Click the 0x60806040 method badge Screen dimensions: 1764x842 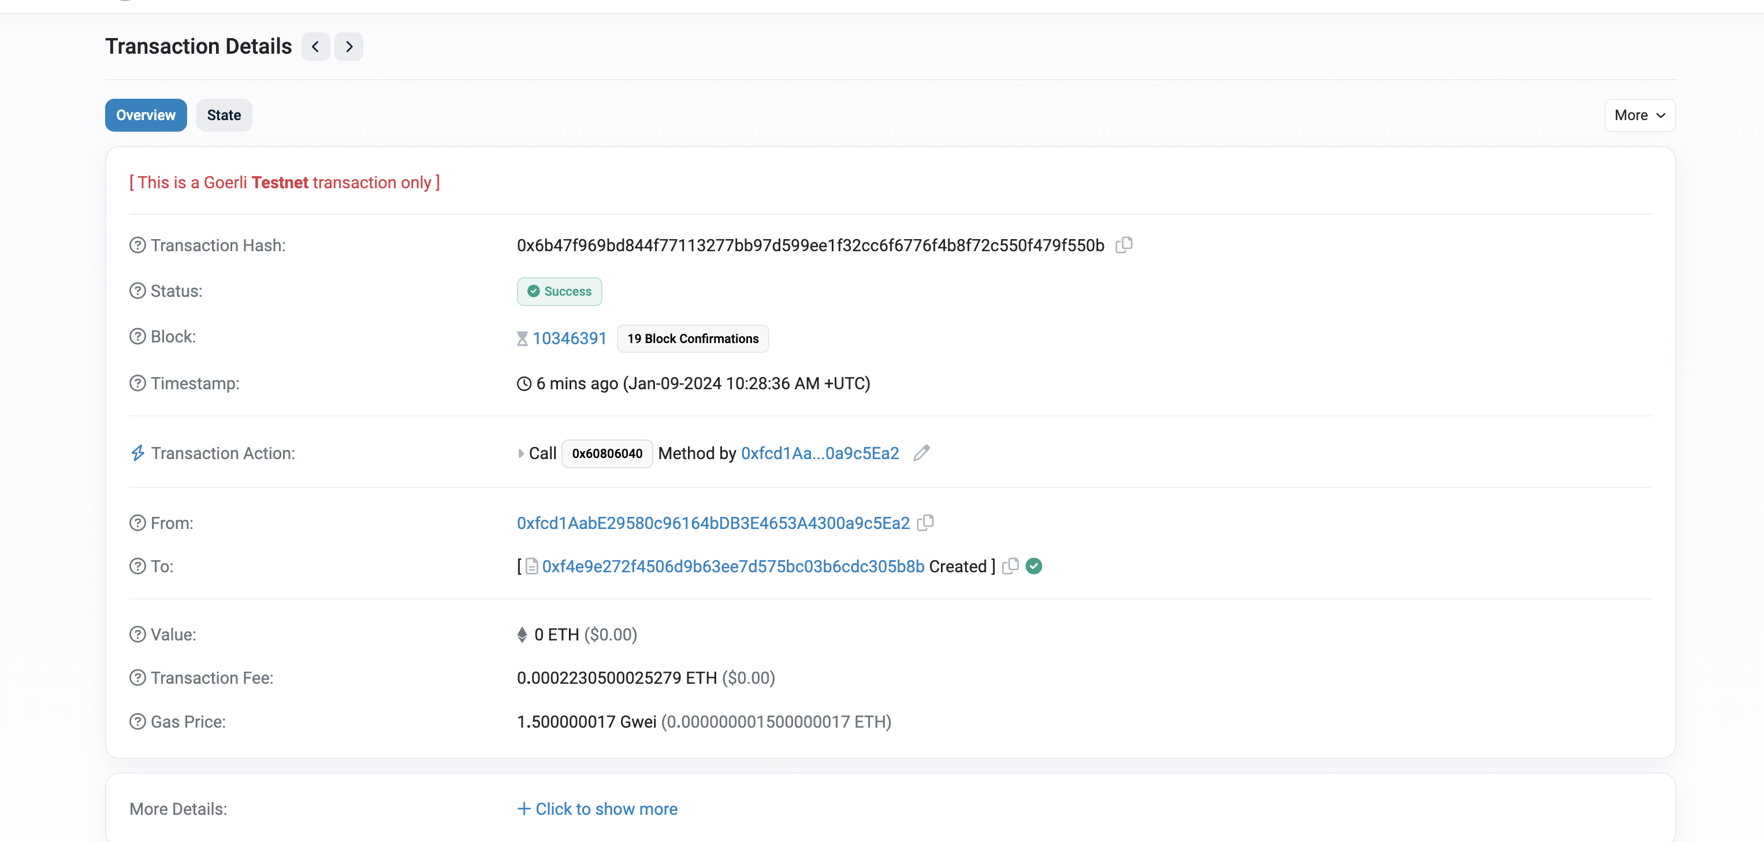point(606,453)
